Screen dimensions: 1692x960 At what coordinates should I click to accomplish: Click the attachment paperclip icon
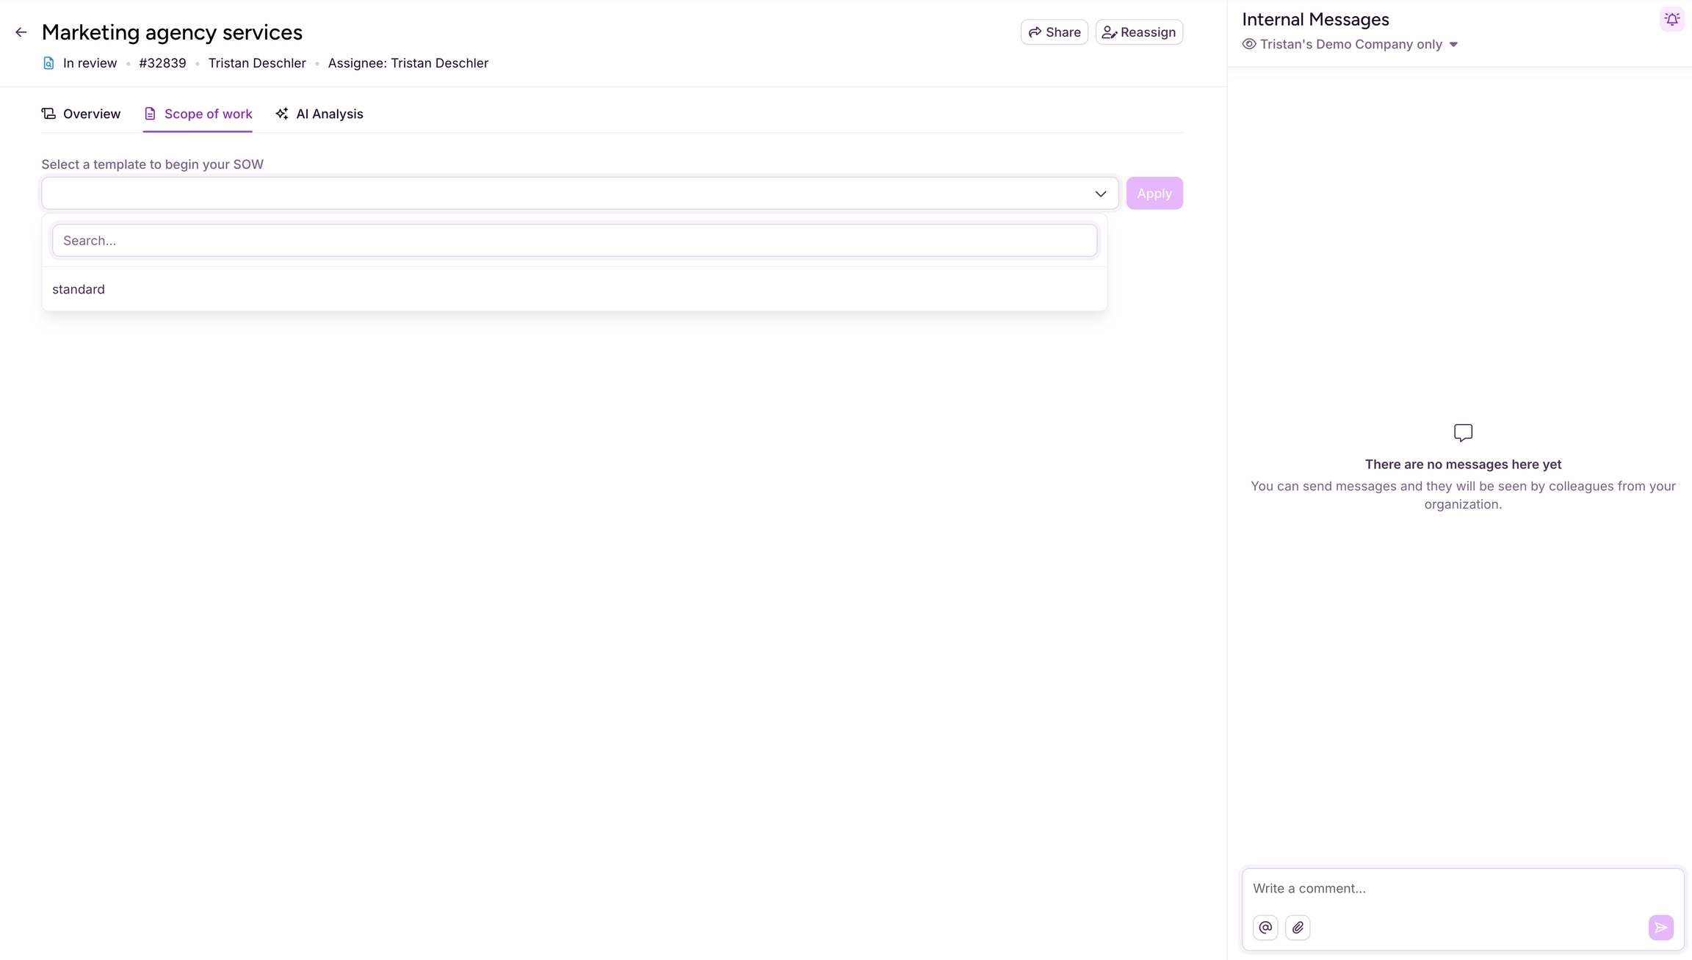click(x=1298, y=928)
